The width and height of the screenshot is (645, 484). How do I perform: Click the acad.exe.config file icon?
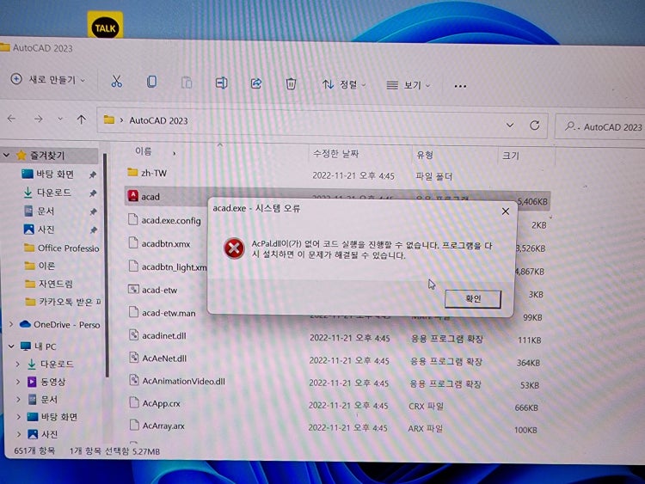132,219
